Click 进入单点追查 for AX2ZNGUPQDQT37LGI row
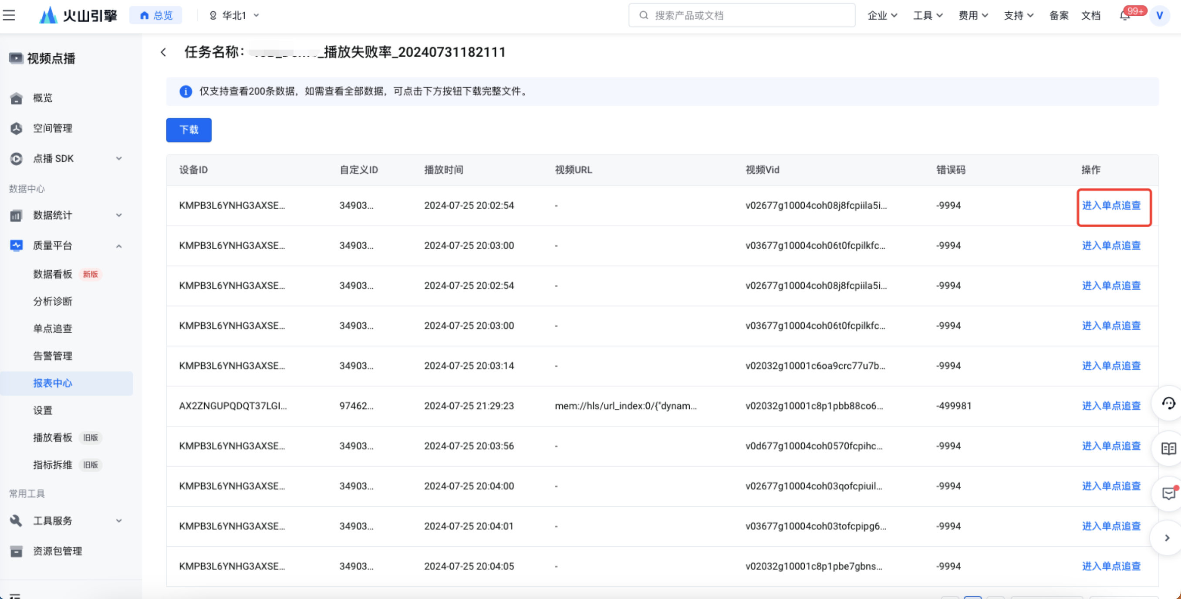The height and width of the screenshot is (599, 1181). pyautogui.click(x=1111, y=406)
